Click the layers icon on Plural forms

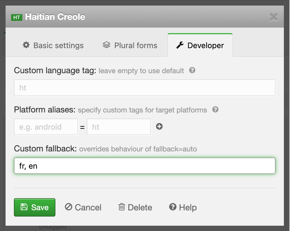[106, 45]
